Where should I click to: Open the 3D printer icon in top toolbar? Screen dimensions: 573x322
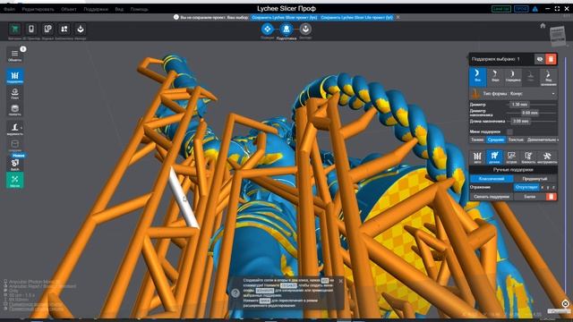tap(31, 29)
